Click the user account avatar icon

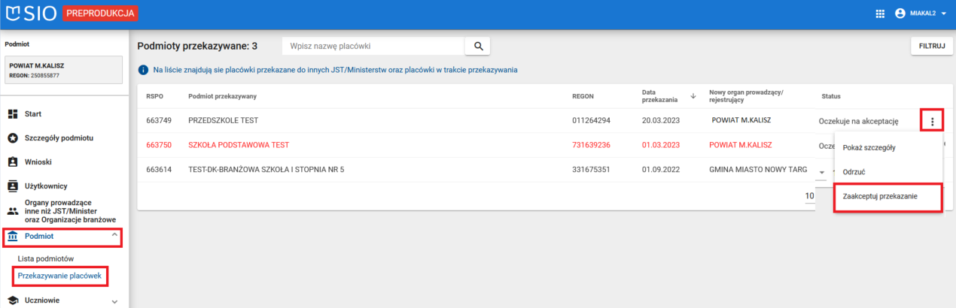point(900,14)
